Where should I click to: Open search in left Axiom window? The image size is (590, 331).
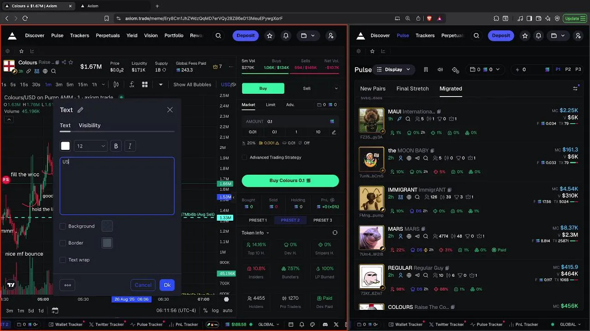click(x=218, y=35)
